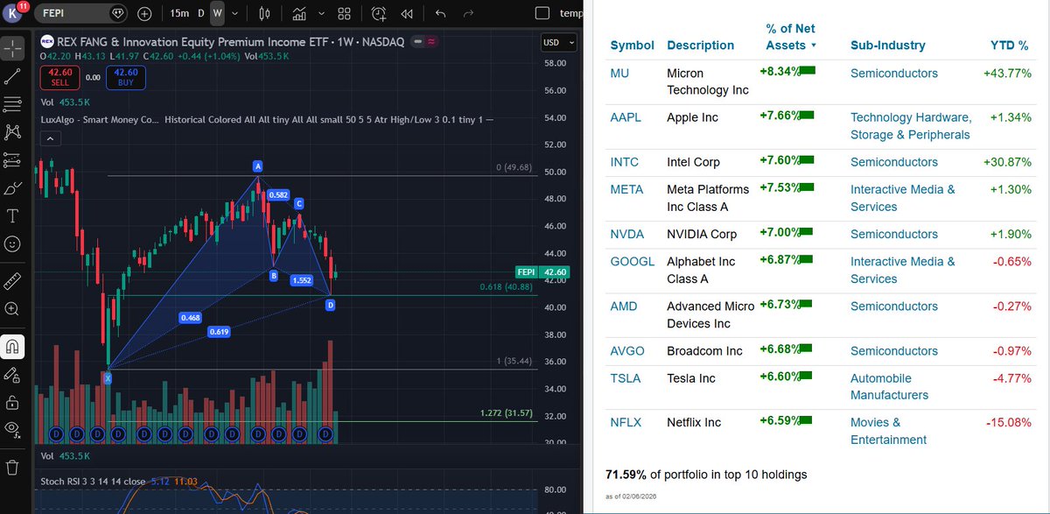
Task: Click the 0.618 (40.88) Fibonacci level label
Action: [507, 287]
